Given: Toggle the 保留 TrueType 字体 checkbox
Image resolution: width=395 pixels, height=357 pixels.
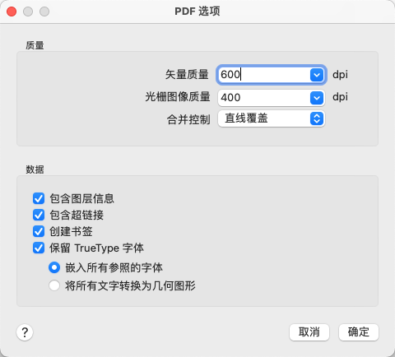Looking at the screenshot, I should point(39,248).
